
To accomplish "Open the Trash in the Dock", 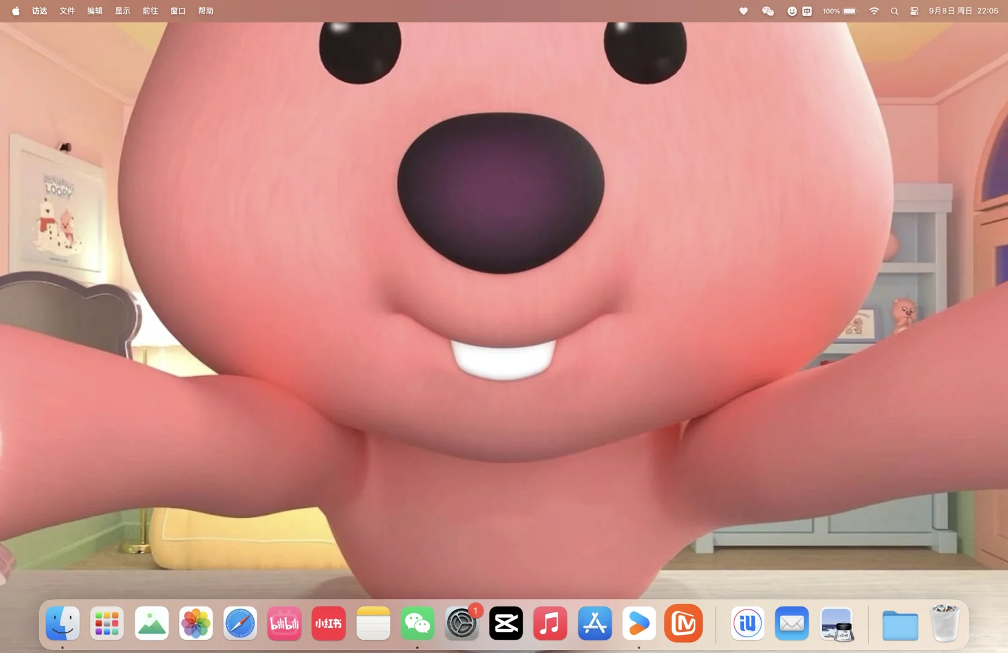I will (x=945, y=623).
